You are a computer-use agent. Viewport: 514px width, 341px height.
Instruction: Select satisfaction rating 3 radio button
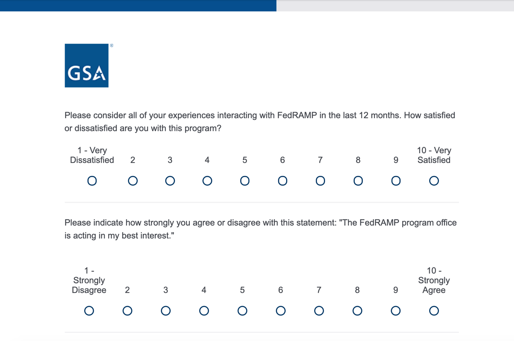(x=170, y=181)
